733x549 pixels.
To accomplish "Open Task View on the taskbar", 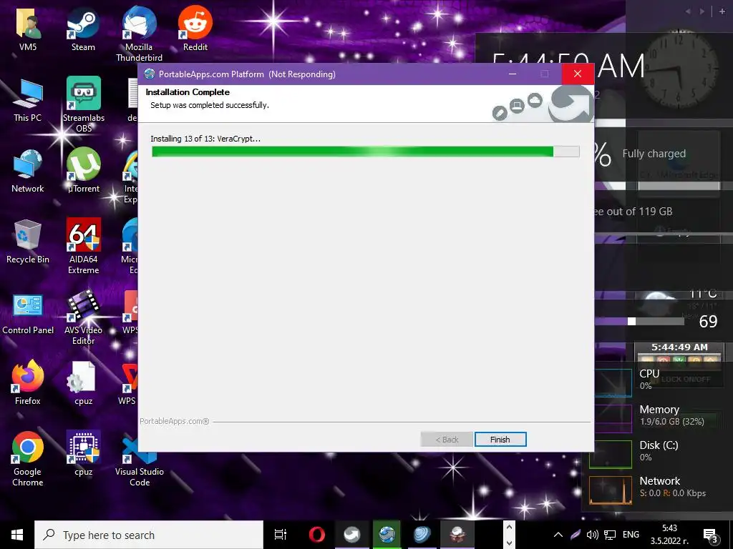I will click(x=281, y=535).
